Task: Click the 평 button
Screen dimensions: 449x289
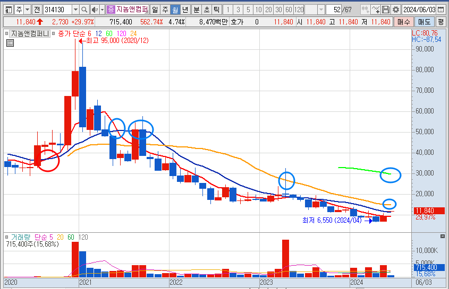Action: pyautogui.click(x=440, y=22)
